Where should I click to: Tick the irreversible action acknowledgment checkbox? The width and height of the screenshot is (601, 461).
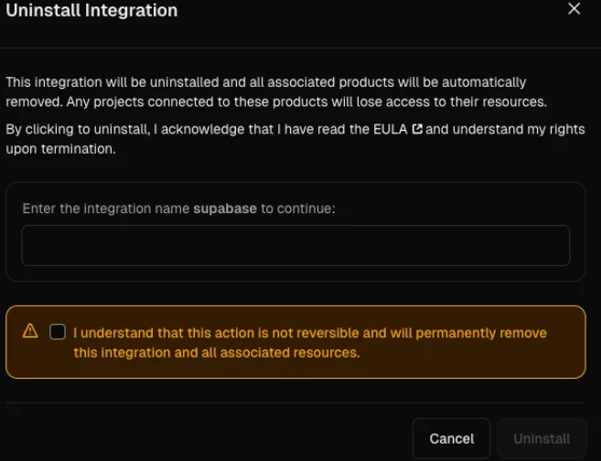58,332
